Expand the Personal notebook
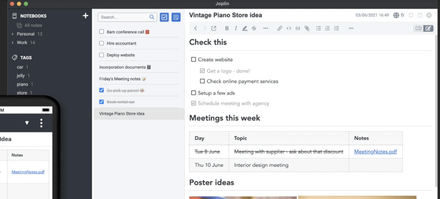Viewport: 440px width, 199px height. click(12, 34)
